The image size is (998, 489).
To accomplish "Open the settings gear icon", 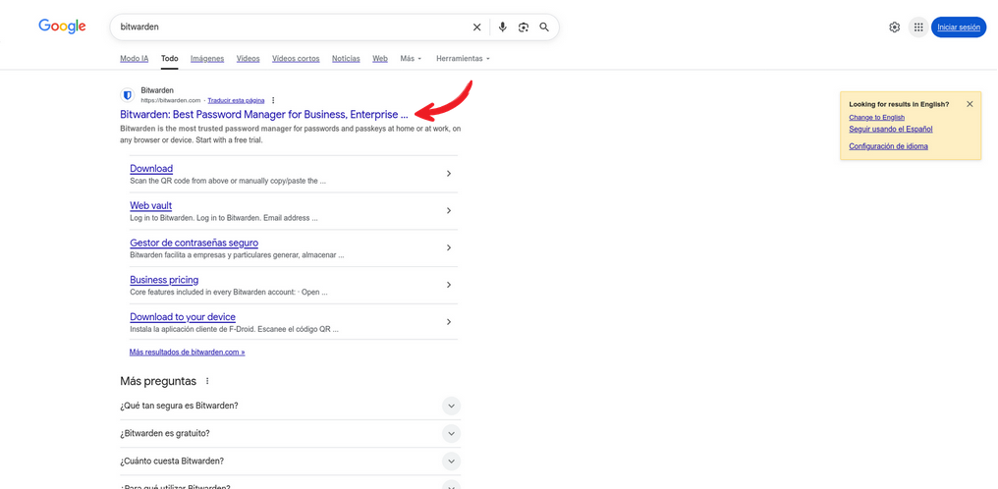I will tap(894, 27).
